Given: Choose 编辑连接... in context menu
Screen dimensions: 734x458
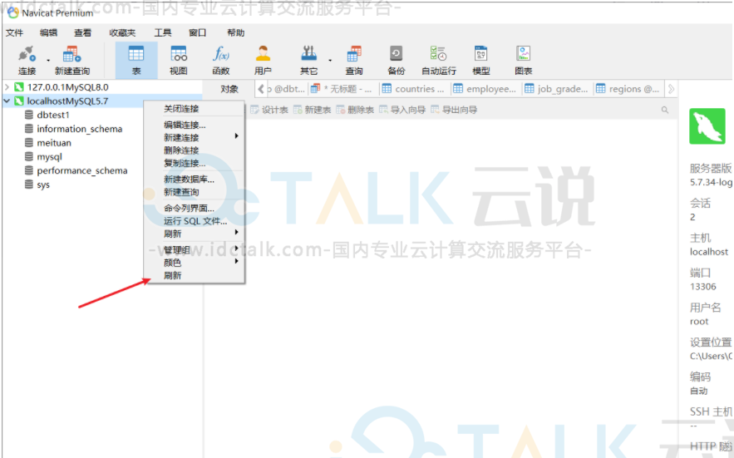Looking at the screenshot, I should coord(194,125).
